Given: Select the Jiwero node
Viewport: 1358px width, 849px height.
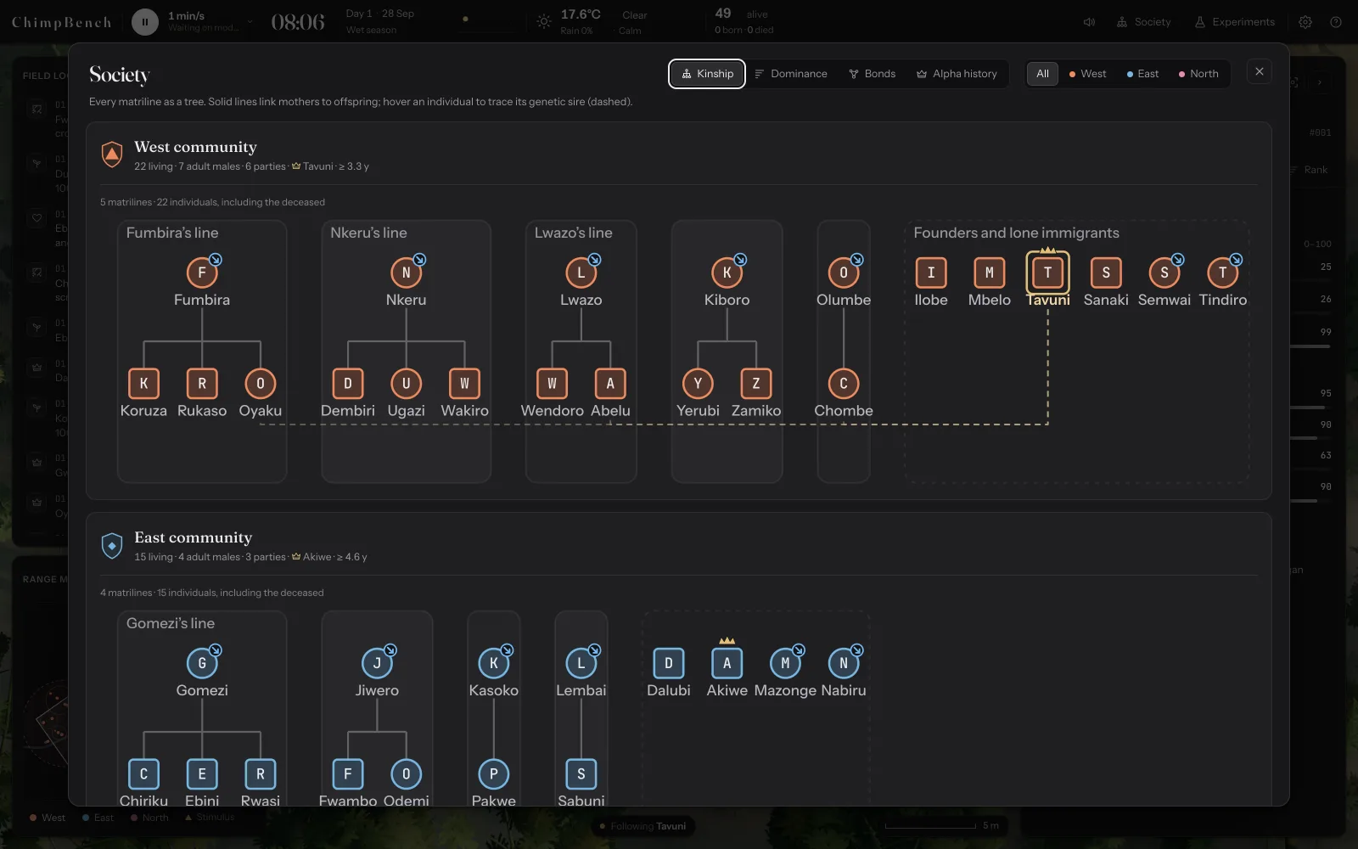Looking at the screenshot, I should pos(377,663).
